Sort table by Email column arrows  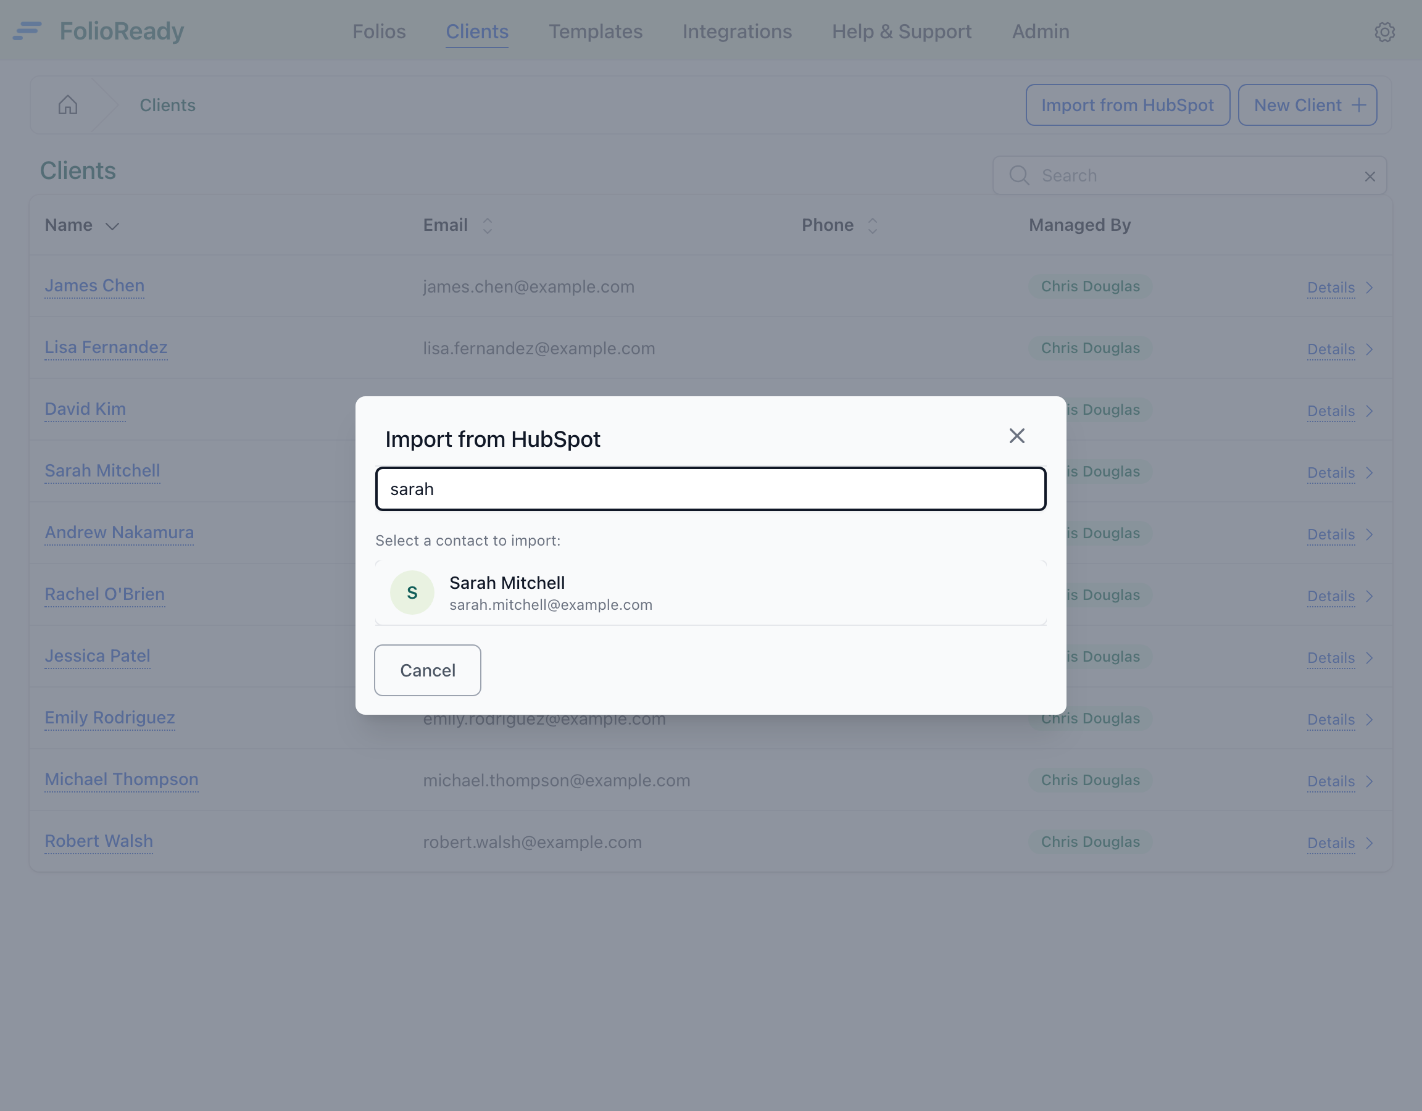tap(487, 225)
